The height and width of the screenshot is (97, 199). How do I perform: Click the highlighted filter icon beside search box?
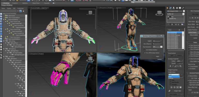click(20, 11)
